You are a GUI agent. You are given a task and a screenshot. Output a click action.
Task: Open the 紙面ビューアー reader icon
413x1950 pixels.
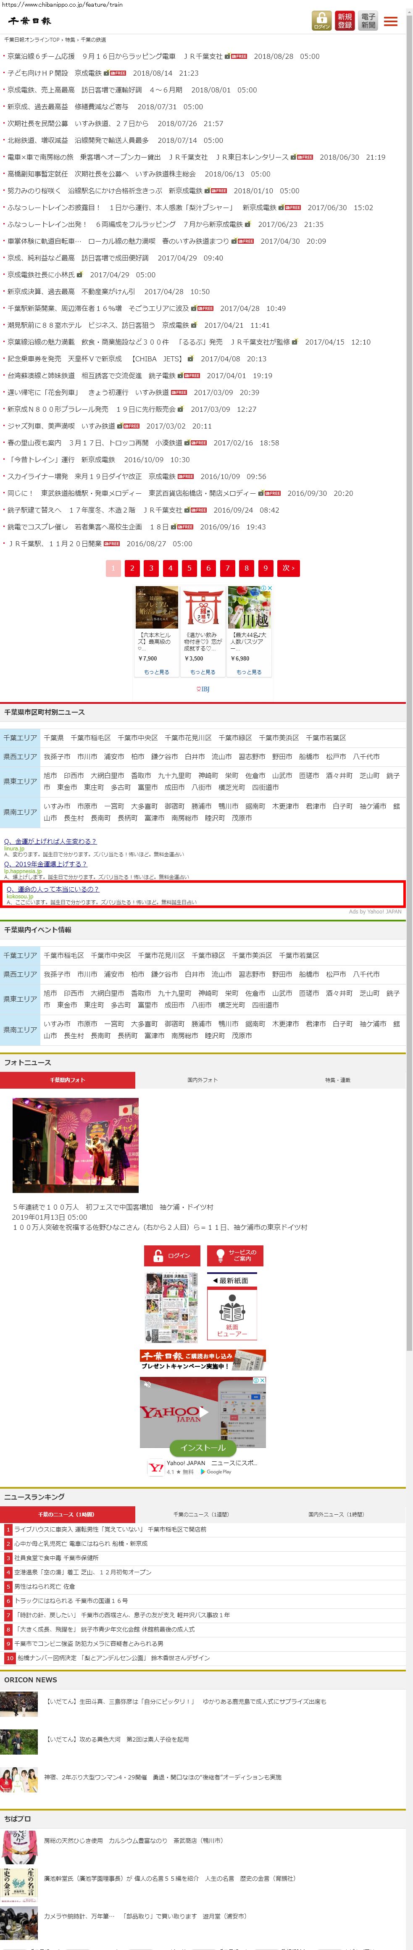pos(231,1314)
